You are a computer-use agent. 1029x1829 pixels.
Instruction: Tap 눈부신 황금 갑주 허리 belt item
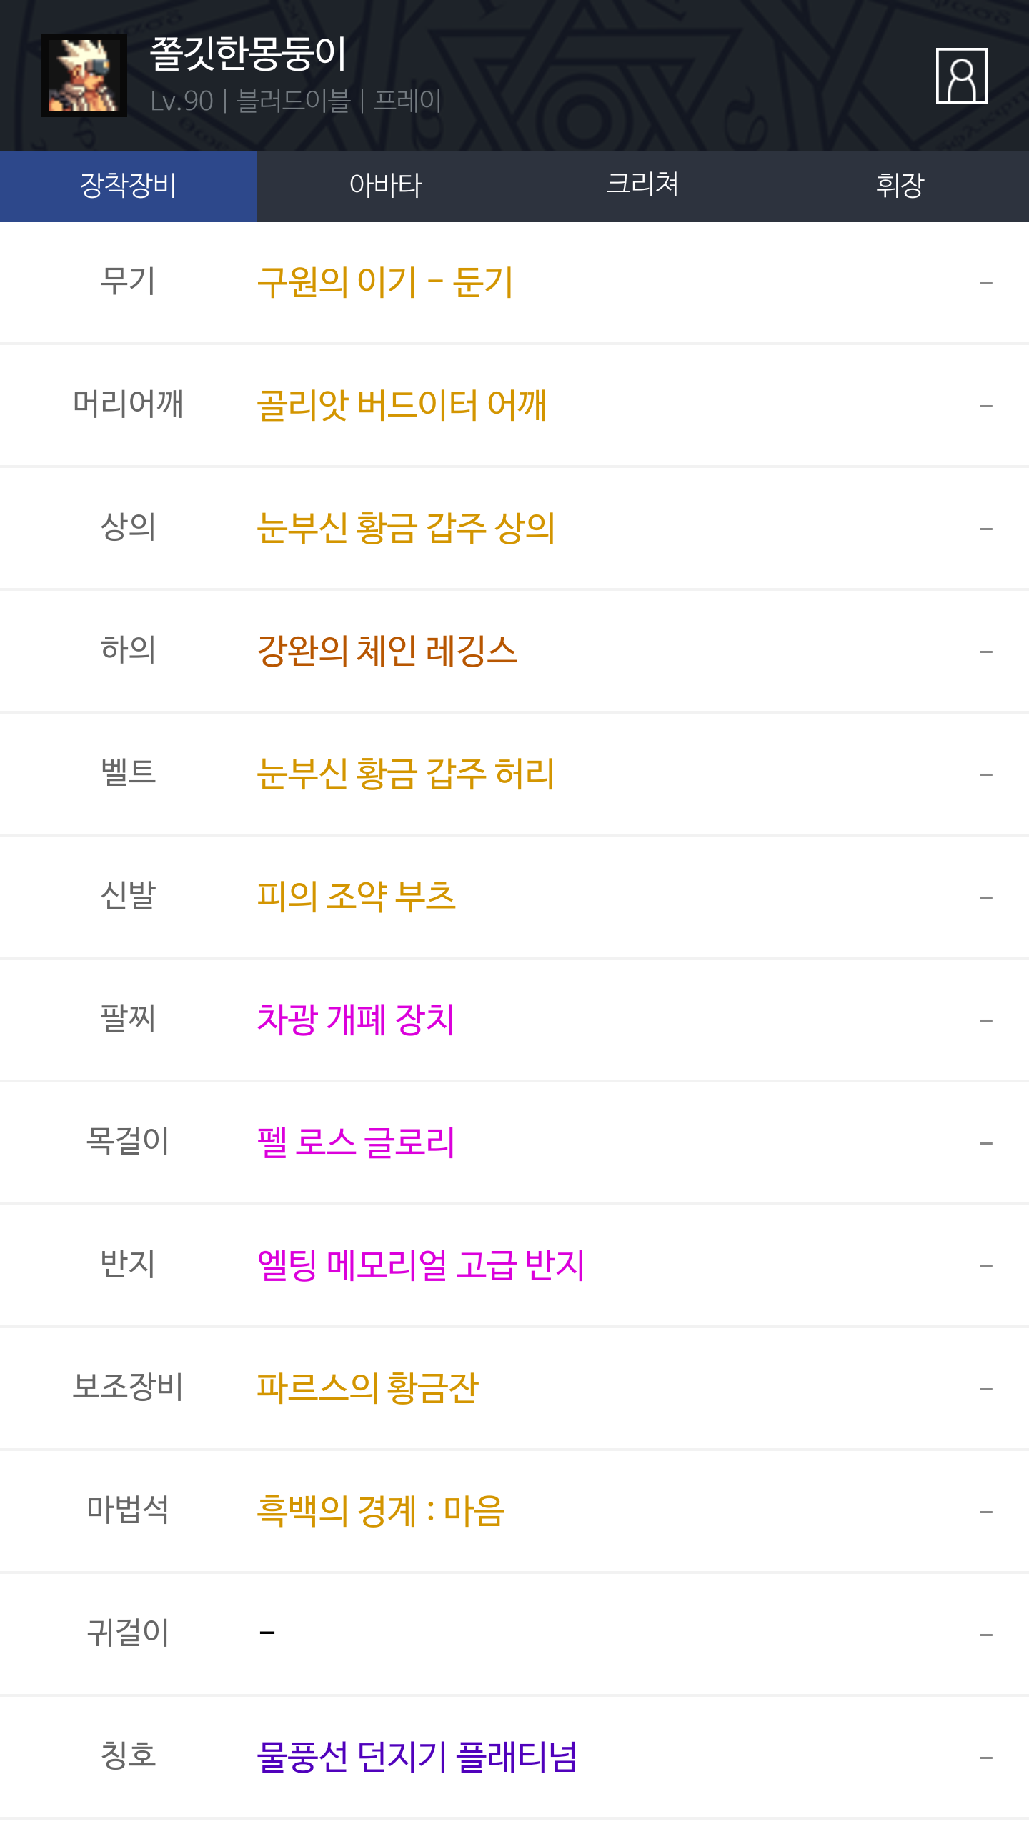405,774
